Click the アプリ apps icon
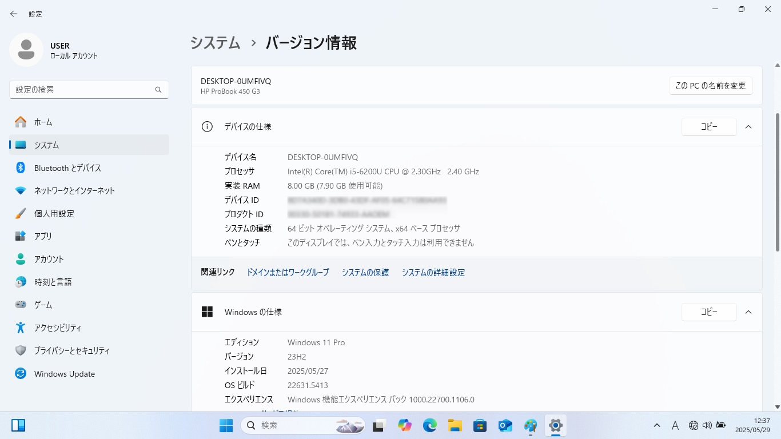 pos(21,236)
